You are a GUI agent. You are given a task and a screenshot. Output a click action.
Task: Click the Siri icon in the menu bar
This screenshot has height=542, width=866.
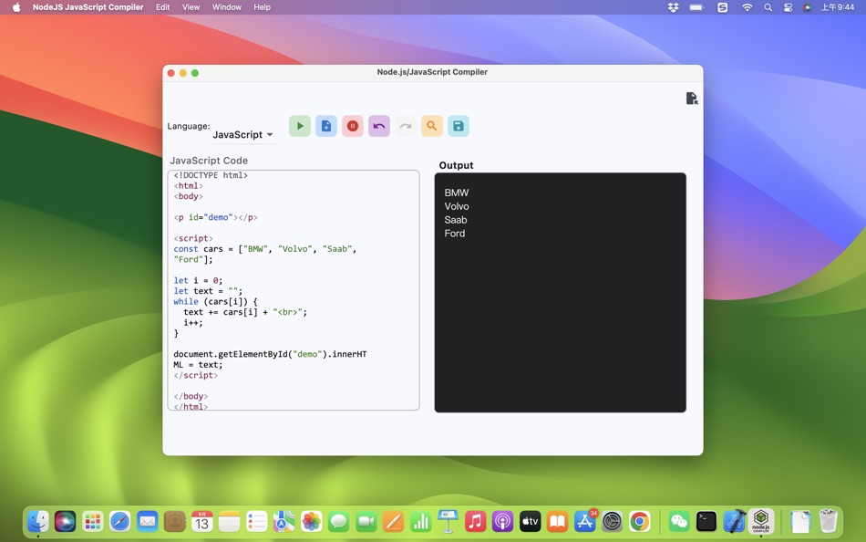[x=807, y=7]
